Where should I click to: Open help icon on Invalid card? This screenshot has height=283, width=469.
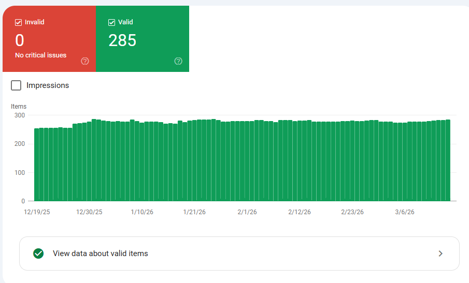point(85,61)
